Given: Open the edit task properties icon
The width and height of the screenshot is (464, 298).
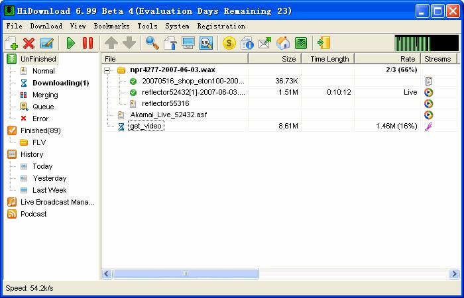Looking at the screenshot, I should click(x=47, y=43).
